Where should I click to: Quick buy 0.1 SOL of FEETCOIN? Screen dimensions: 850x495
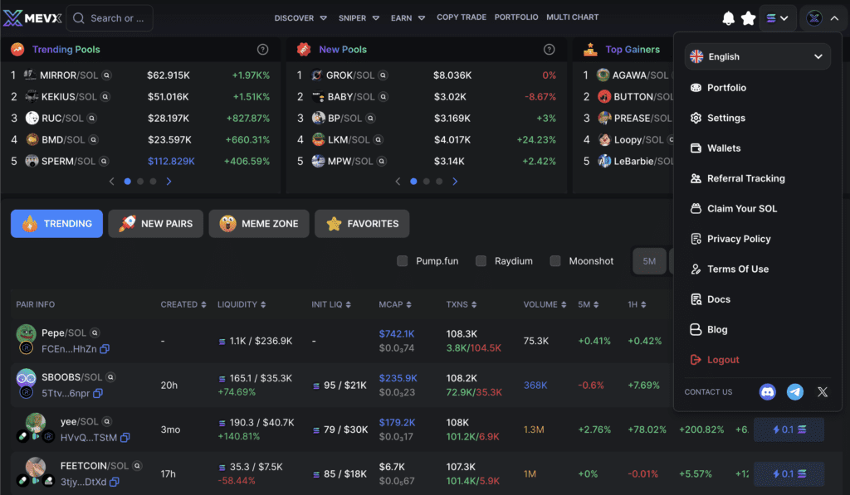coord(789,474)
